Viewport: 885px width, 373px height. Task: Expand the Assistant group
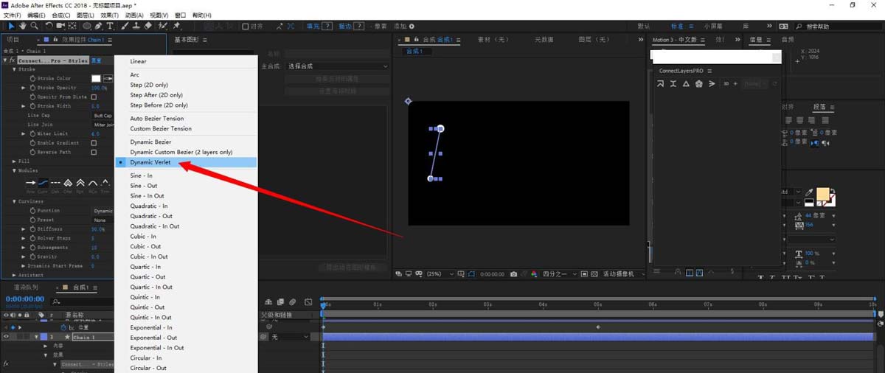[x=14, y=275]
